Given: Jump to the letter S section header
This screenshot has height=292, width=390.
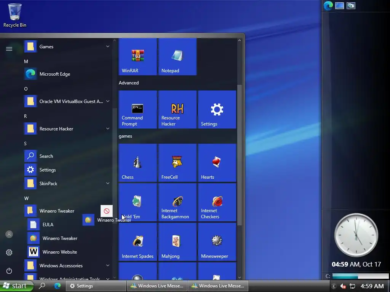Looking at the screenshot, I should (x=25, y=143).
